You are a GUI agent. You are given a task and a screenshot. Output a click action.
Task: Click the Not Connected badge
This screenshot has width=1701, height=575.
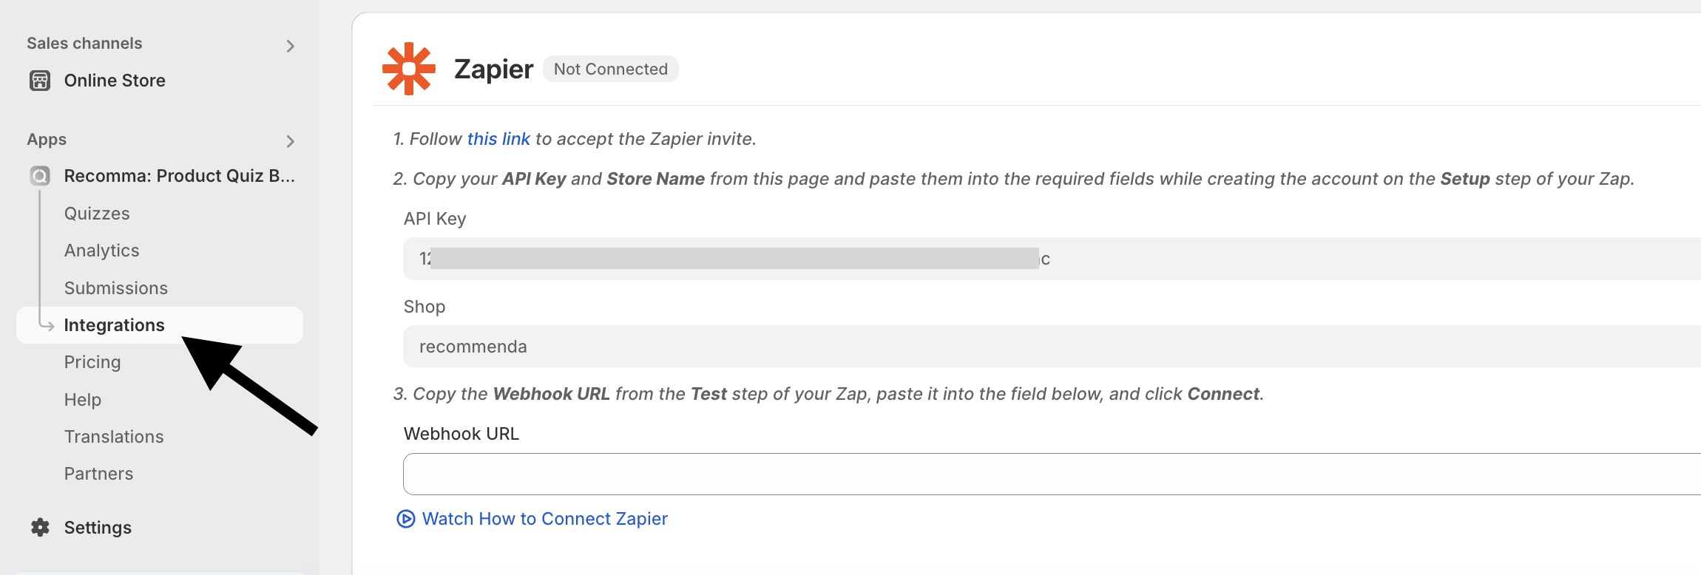click(611, 68)
